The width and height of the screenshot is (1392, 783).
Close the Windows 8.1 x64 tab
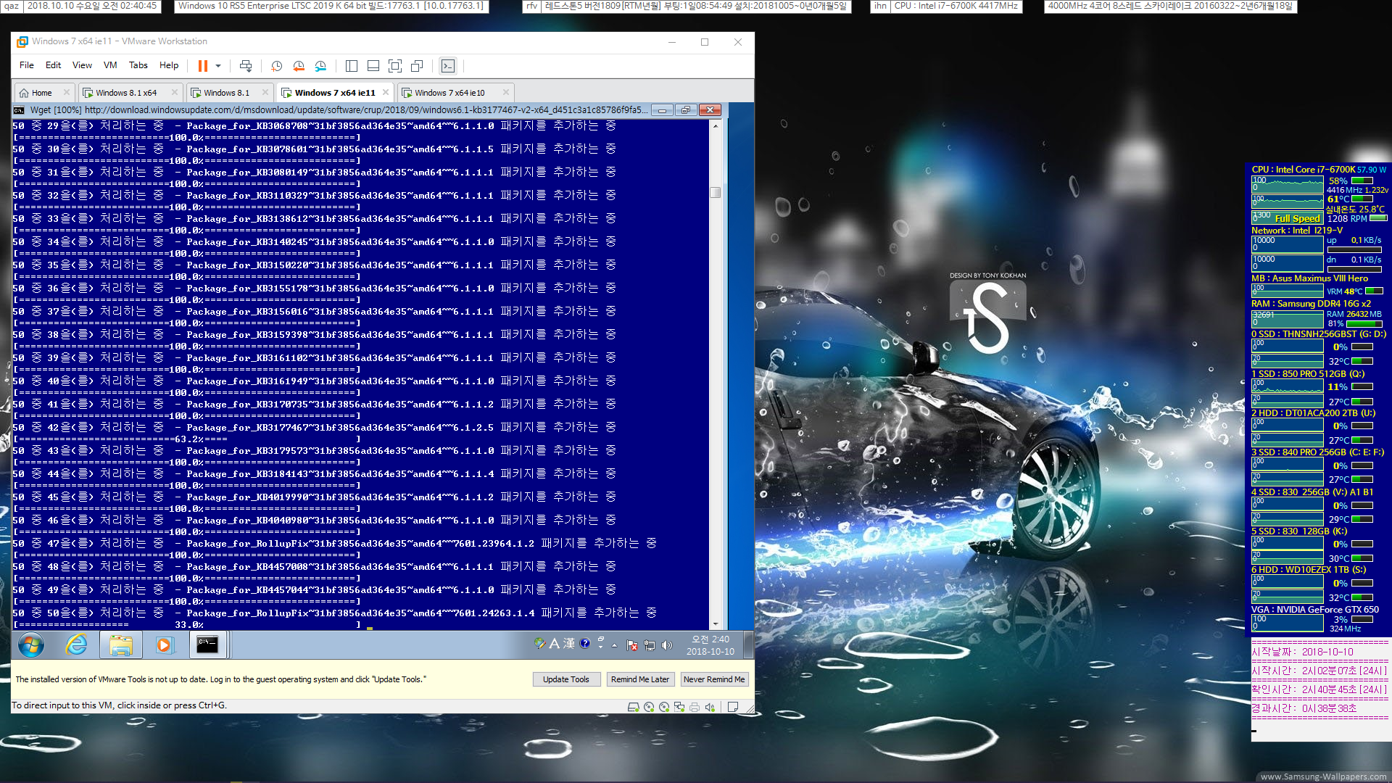coord(174,92)
